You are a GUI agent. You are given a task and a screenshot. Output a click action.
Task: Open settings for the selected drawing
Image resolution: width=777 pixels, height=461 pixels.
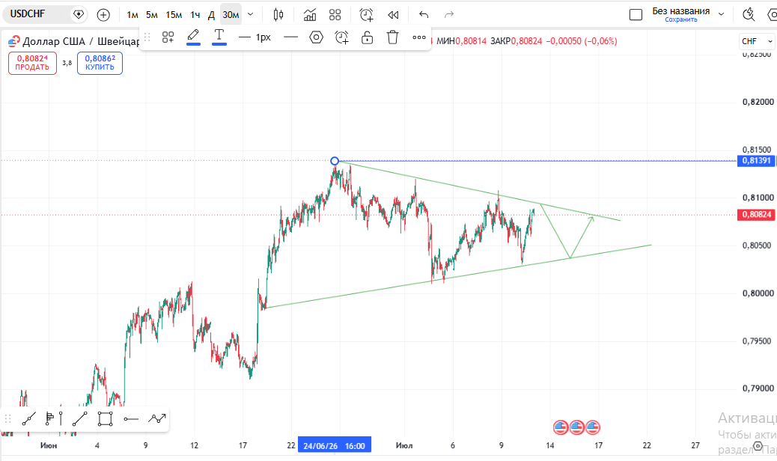coord(316,37)
